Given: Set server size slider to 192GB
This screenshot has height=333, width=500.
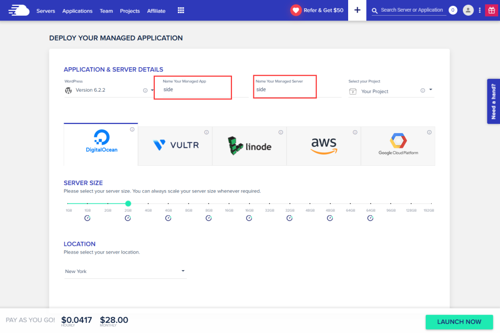Looking at the screenshot, I should (431, 203).
